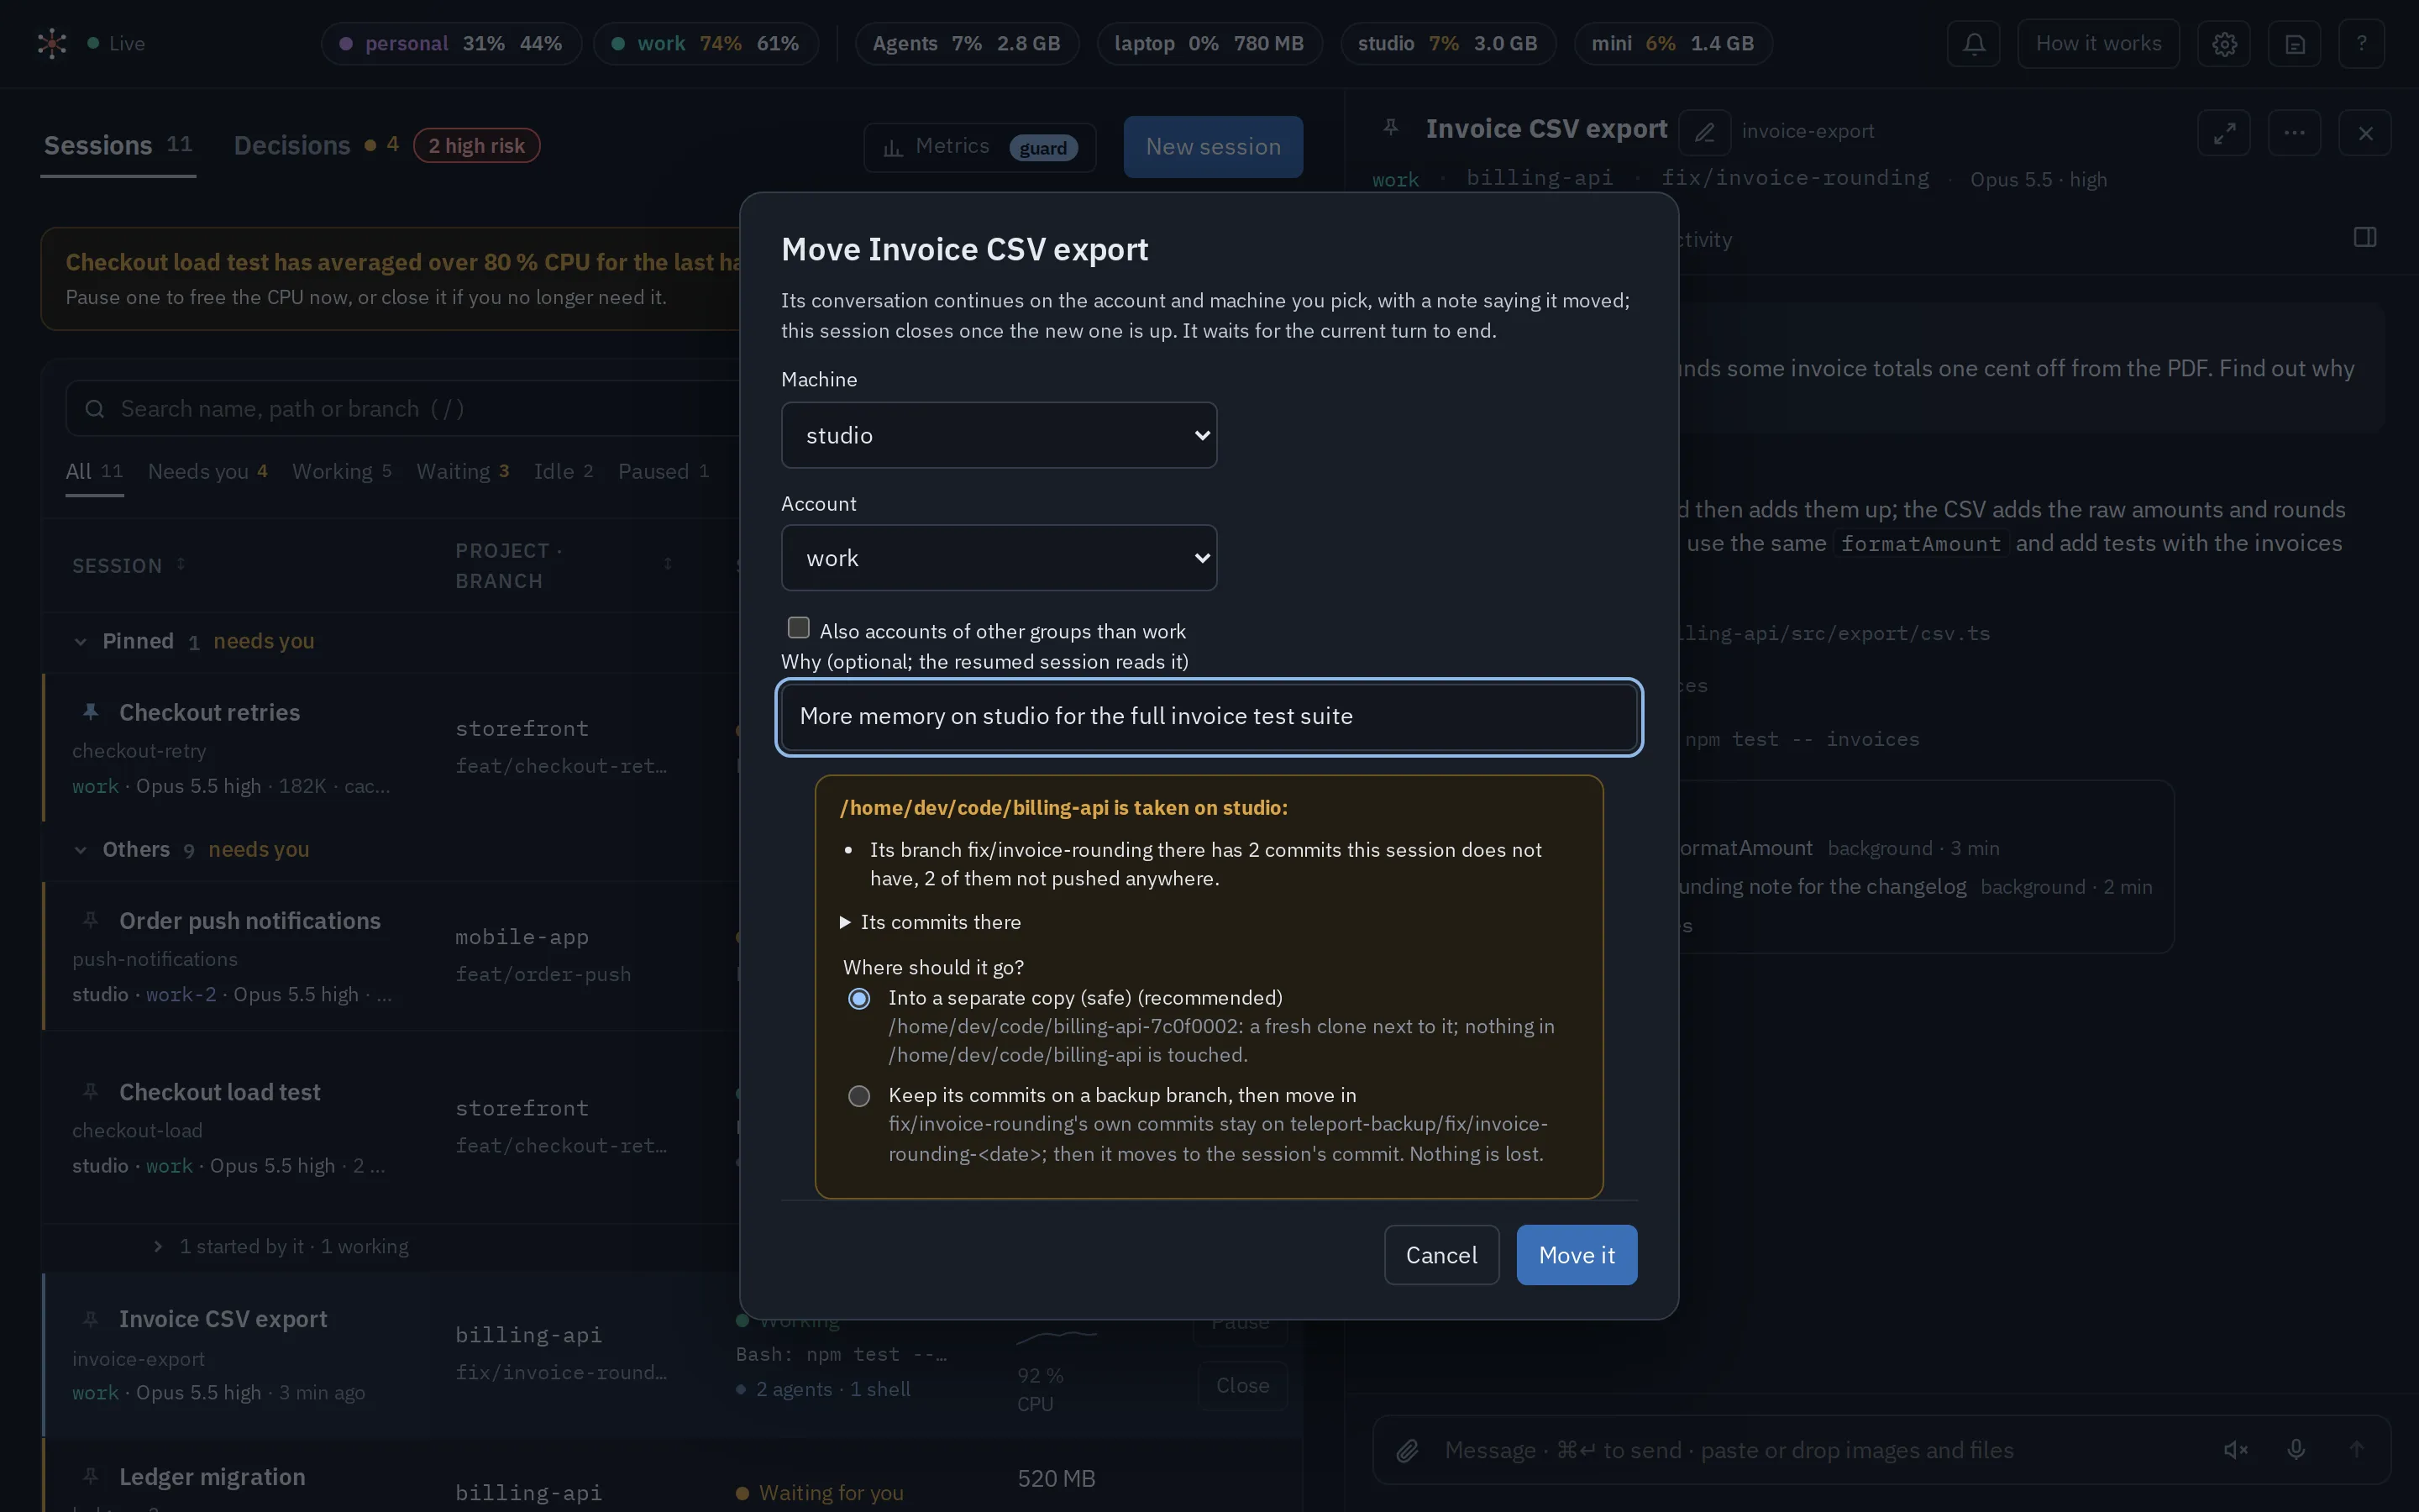2419x1512 pixels.
Task: Click the muted speaker icon in message box
Action: tap(2235, 1450)
